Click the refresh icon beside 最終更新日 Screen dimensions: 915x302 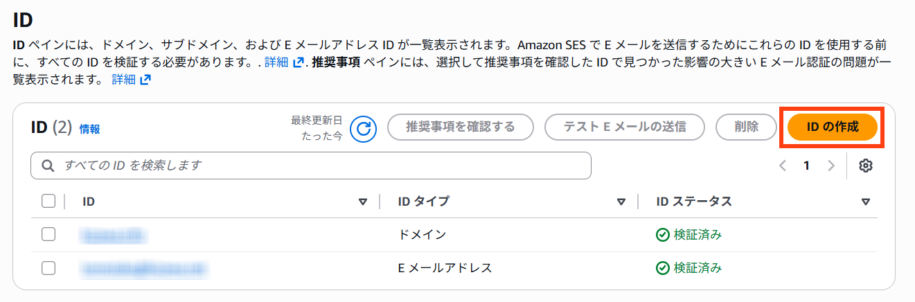[363, 128]
